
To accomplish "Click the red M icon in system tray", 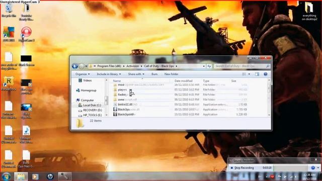I will [x=272, y=176].
